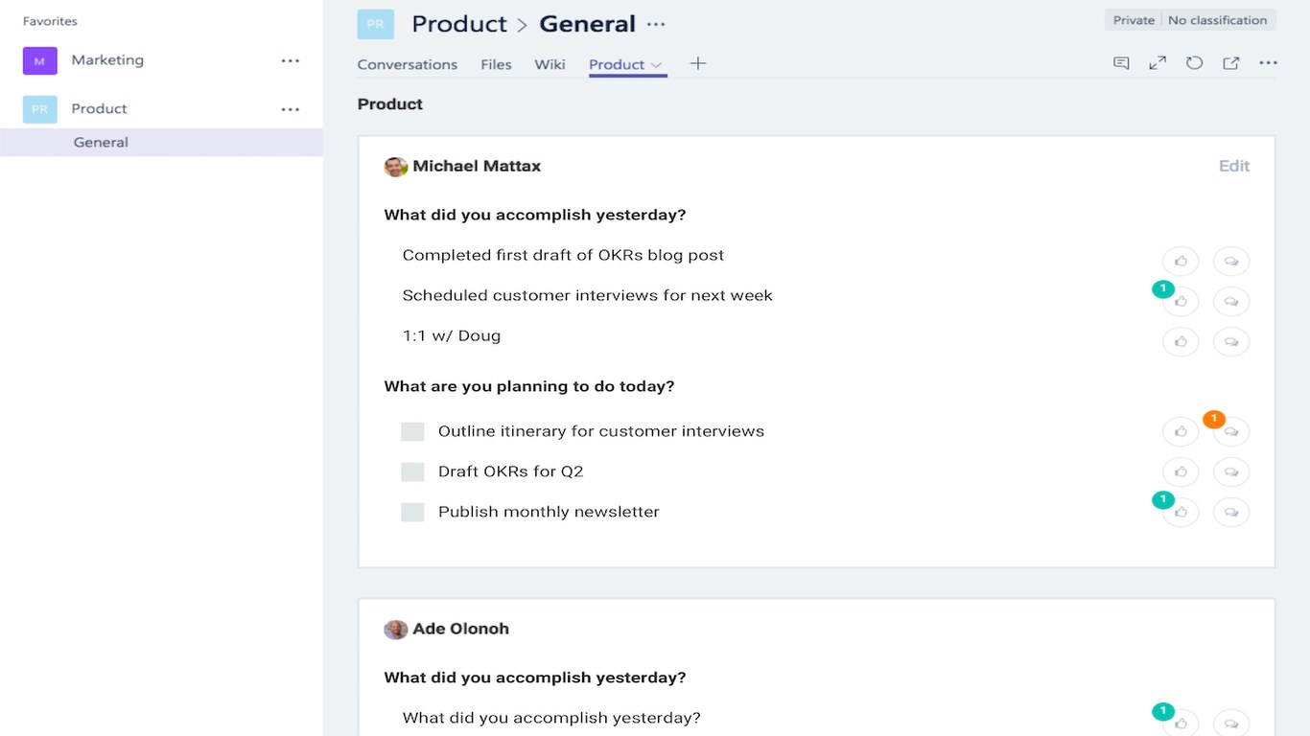
Task: Open more options next to Marketing team
Action: pos(291,60)
